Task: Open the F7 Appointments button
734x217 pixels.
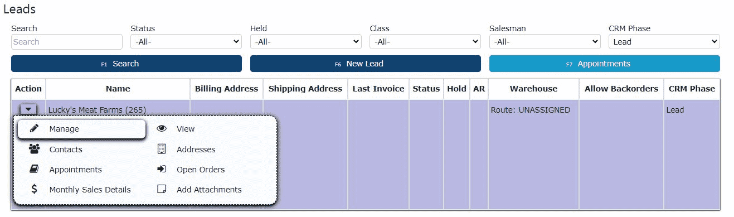Action: [x=605, y=64]
